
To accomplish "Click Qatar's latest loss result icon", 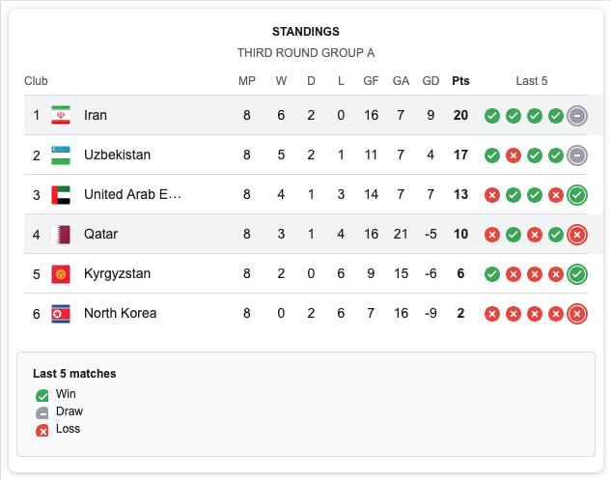I will (577, 234).
